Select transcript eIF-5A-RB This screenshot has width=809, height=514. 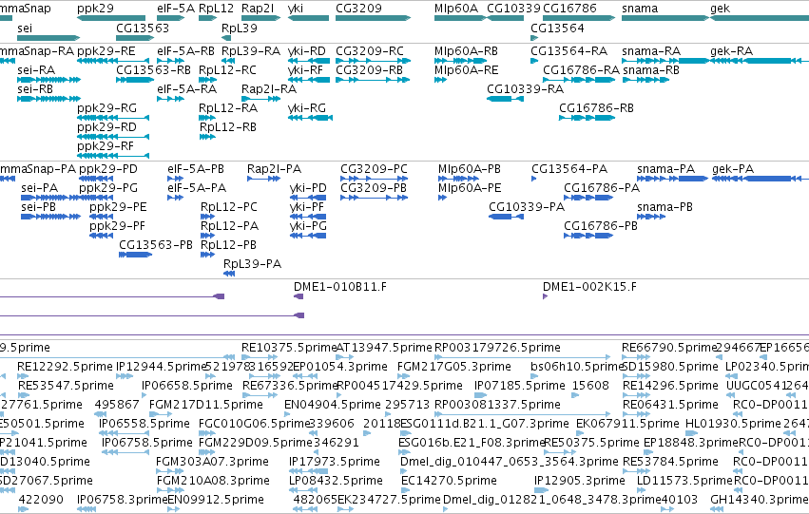(x=185, y=51)
